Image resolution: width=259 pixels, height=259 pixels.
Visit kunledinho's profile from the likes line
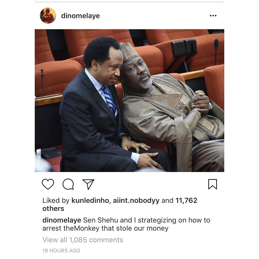click(x=90, y=201)
